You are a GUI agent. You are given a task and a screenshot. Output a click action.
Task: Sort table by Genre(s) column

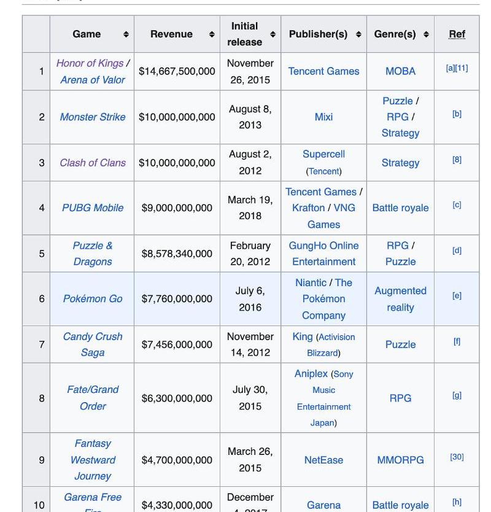[426, 34]
